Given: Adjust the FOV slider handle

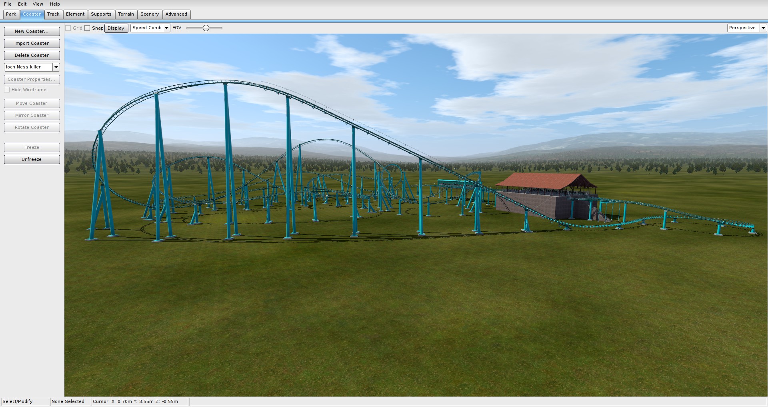Looking at the screenshot, I should (x=206, y=28).
